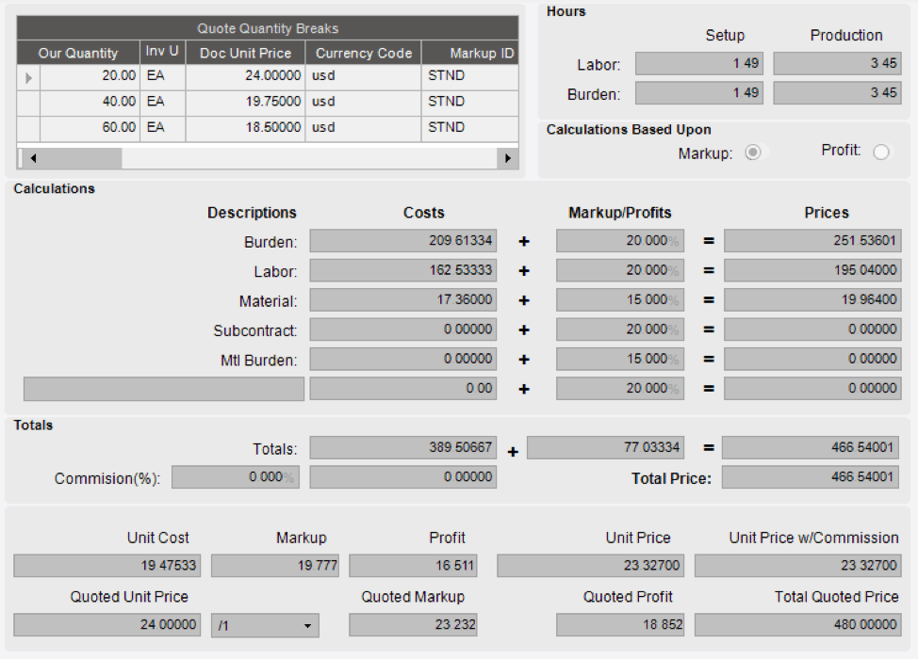Click the grid's right scroll arrow
Image resolution: width=918 pixels, height=659 pixels.
[x=509, y=159]
